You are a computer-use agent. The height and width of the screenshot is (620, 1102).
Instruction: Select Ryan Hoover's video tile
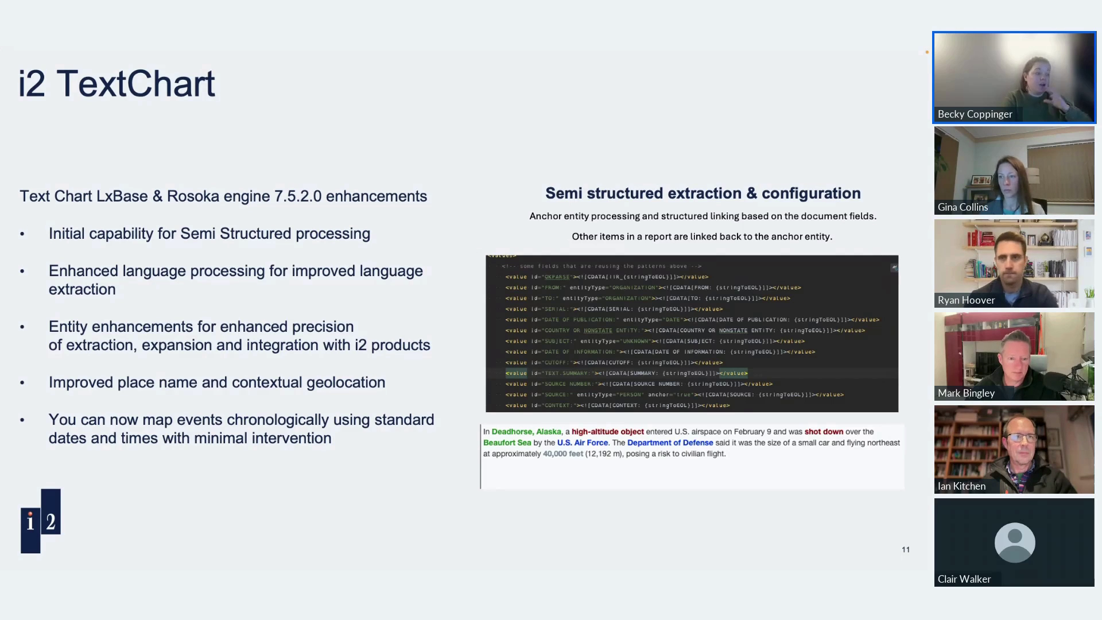tap(1014, 263)
